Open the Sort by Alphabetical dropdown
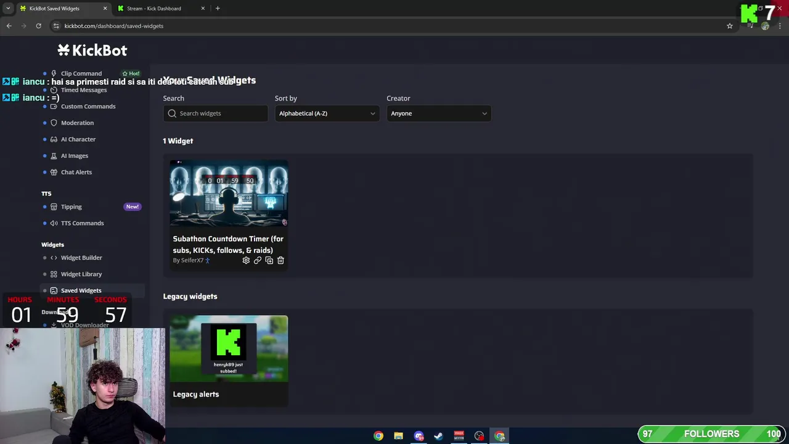This screenshot has width=789, height=444. coord(327,113)
